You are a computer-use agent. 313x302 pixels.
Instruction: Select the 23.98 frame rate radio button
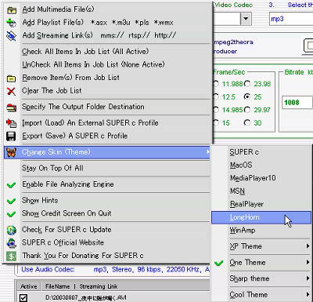247,84
